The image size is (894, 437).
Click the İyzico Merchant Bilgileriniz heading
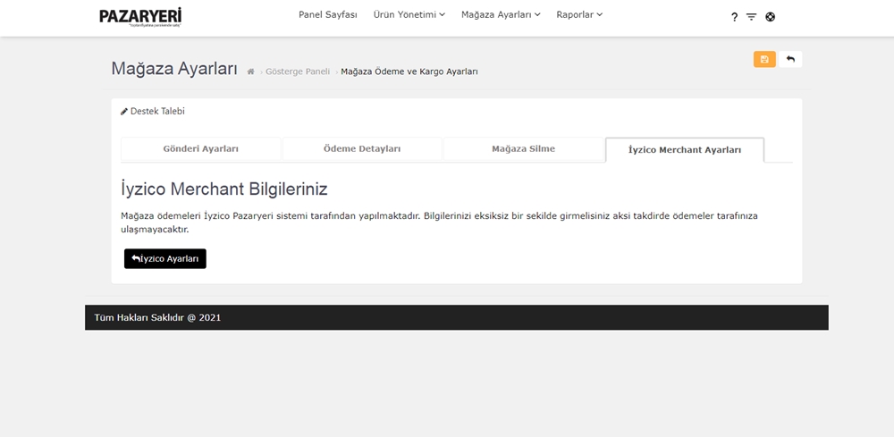tap(224, 189)
